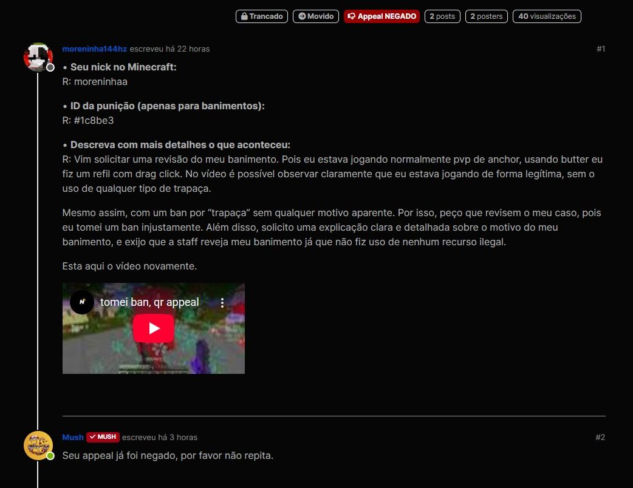
Task: Open post permalink #1
Action: (x=601, y=49)
